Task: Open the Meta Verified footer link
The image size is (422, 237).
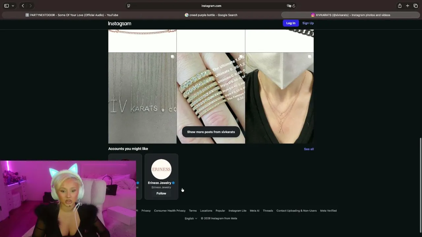Action: tap(328, 211)
